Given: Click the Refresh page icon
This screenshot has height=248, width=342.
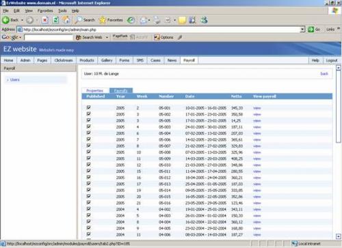Looking at the screenshot, I should click(56, 20).
